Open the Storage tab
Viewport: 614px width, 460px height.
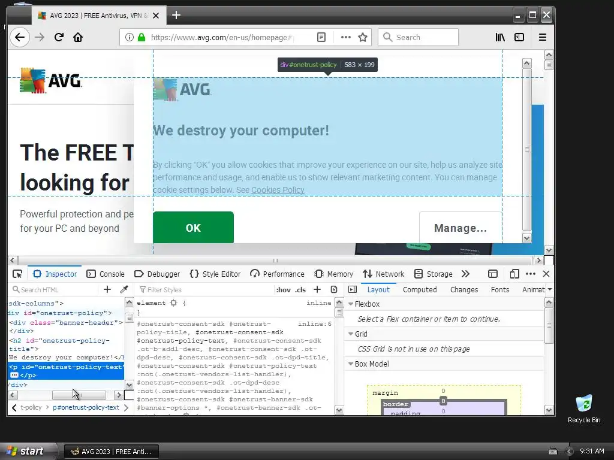pyautogui.click(x=433, y=274)
